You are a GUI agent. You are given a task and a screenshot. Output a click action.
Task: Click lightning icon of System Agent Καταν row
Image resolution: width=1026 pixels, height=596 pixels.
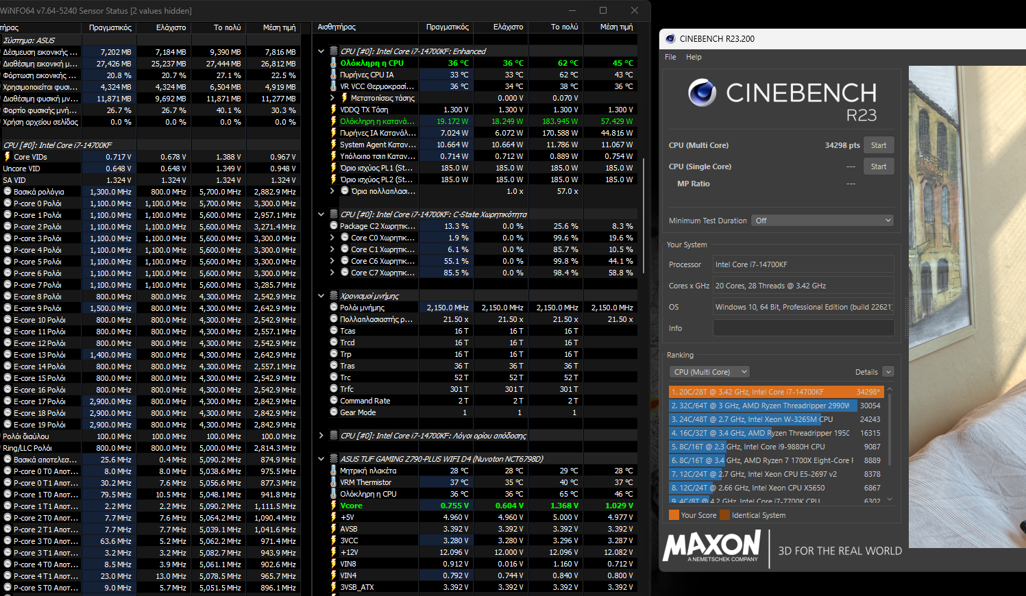click(x=334, y=145)
